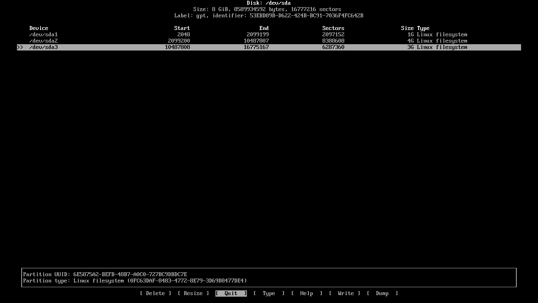Image resolution: width=538 pixels, height=303 pixels.
Task: Click the End column header
Action: tap(264, 28)
